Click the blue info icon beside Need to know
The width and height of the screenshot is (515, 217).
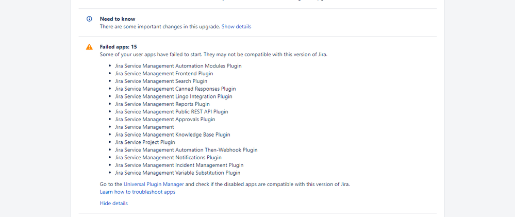[89, 19]
